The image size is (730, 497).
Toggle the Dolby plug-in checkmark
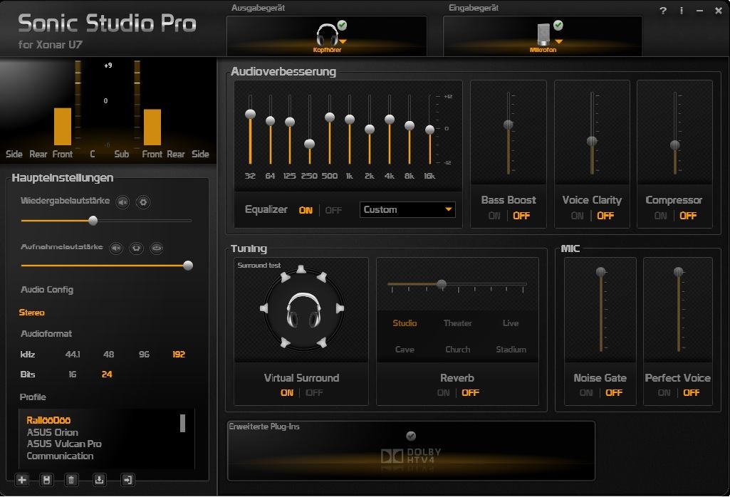click(x=411, y=436)
